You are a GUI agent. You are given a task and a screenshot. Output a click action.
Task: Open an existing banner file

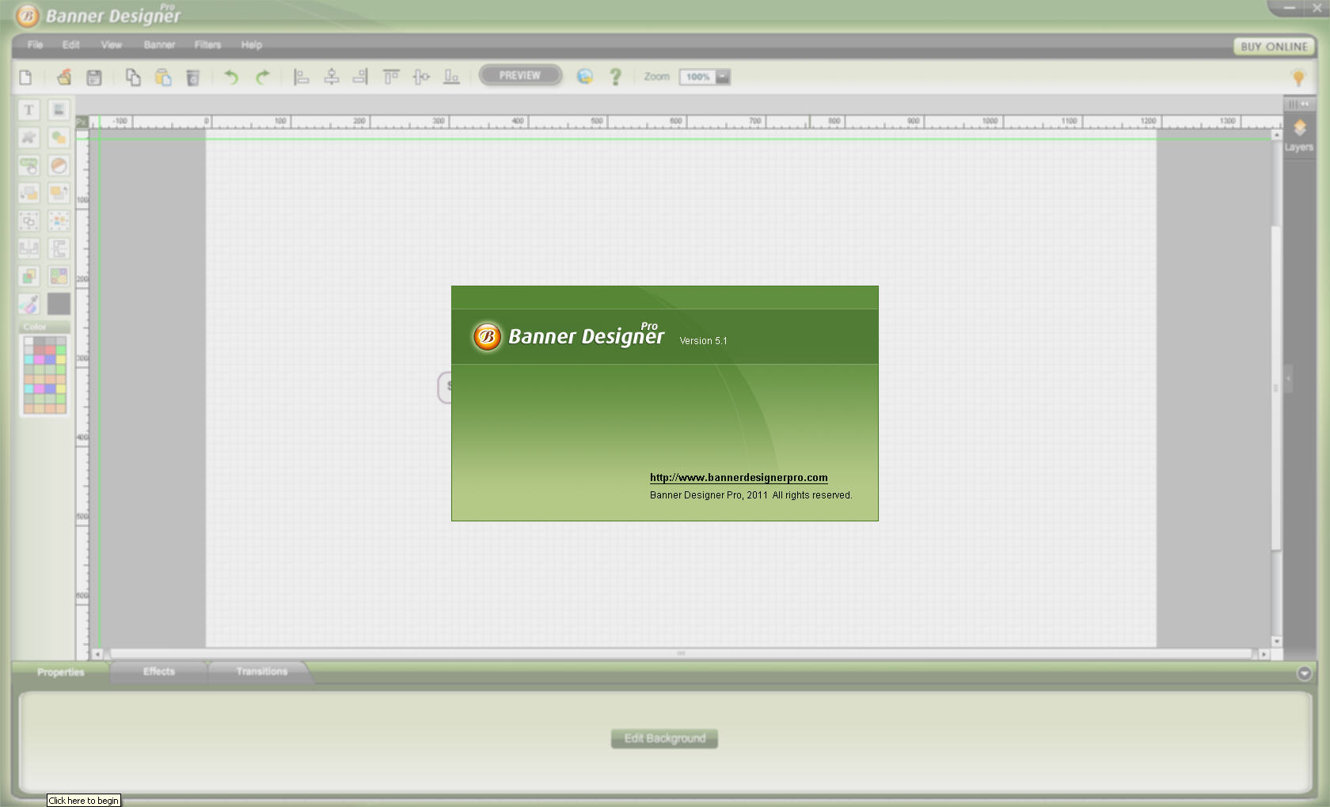(x=63, y=77)
